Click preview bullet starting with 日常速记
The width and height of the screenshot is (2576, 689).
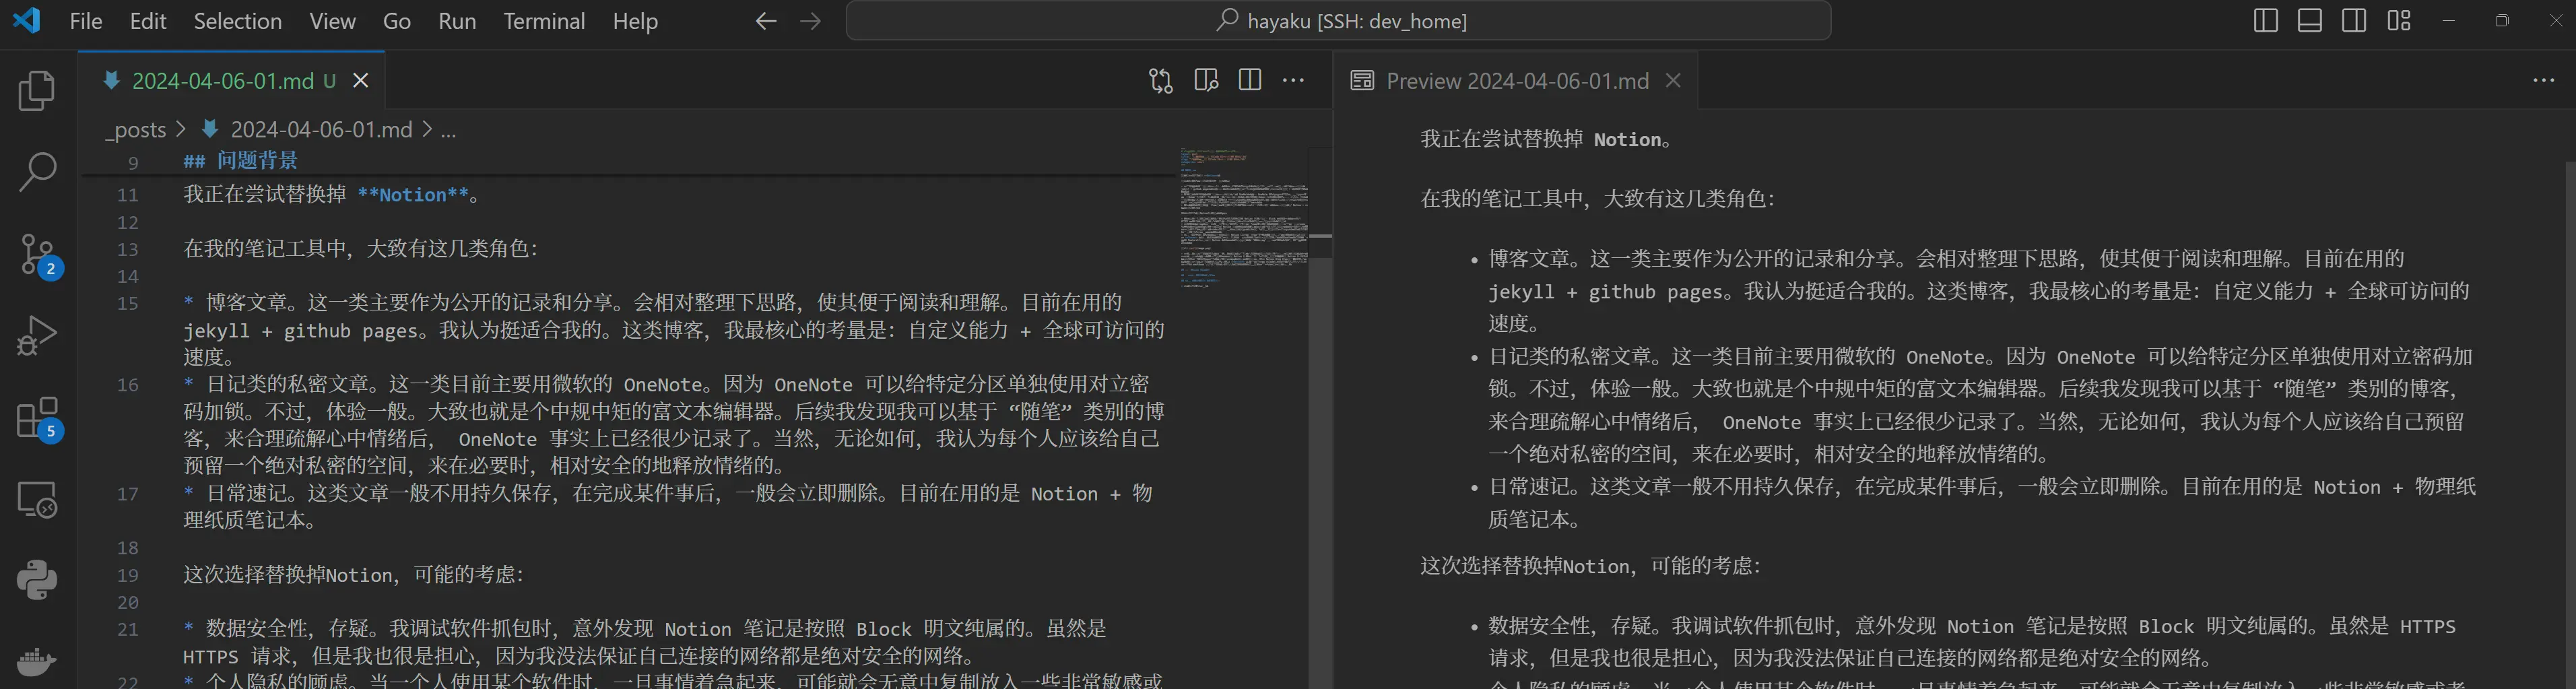1982,503
